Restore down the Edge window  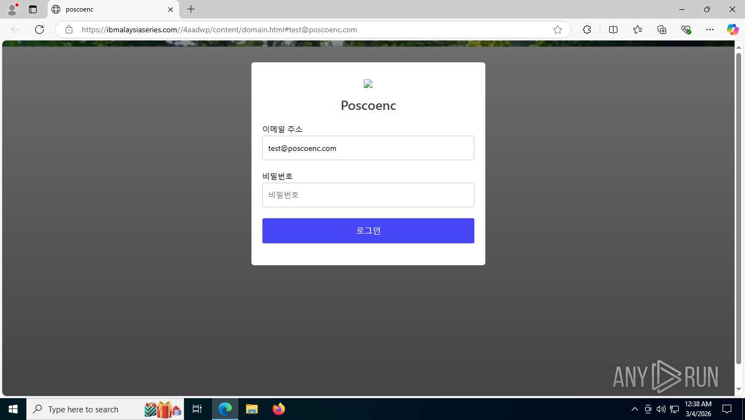pos(707,9)
